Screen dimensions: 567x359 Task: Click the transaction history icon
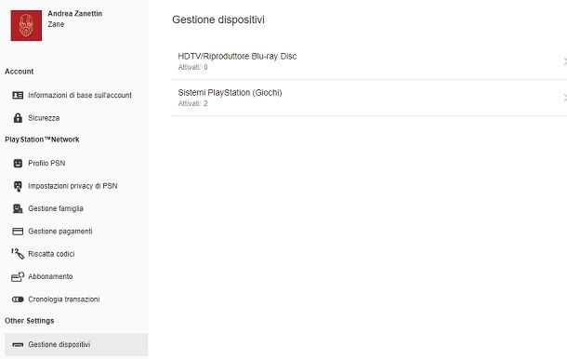[x=18, y=299]
